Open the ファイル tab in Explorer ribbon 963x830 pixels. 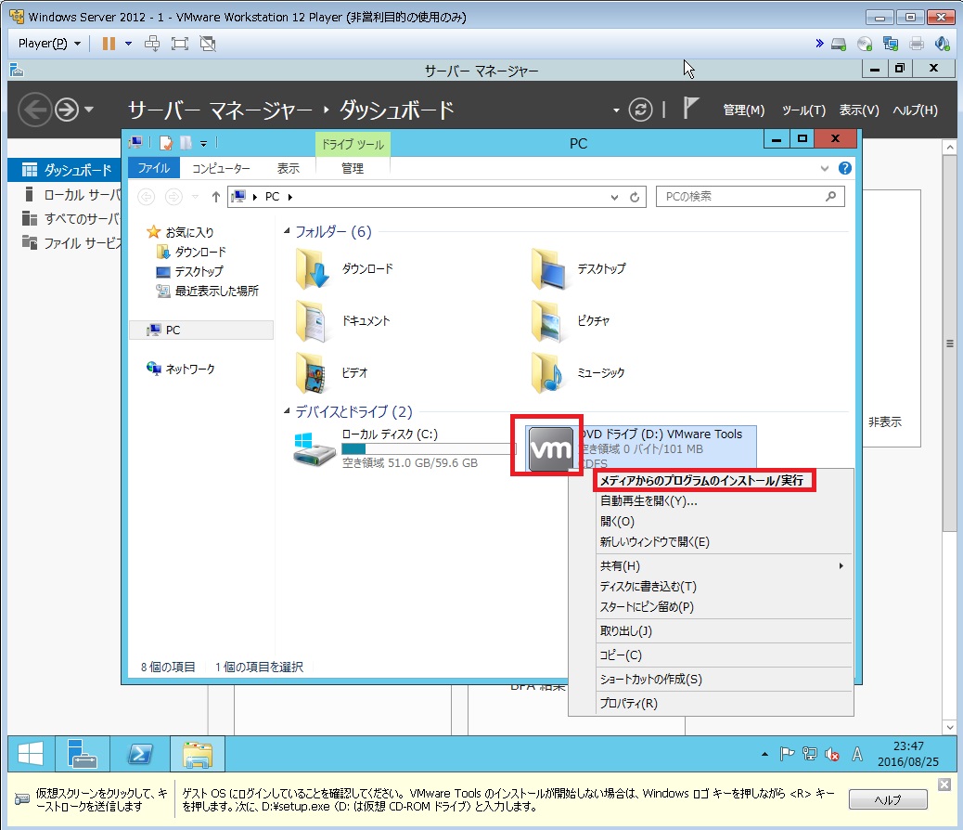click(153, 168)
